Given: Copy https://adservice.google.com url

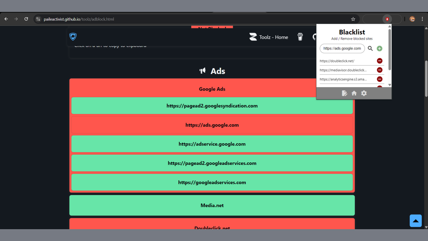Looking at the screenshot, I should coord(212,144).
